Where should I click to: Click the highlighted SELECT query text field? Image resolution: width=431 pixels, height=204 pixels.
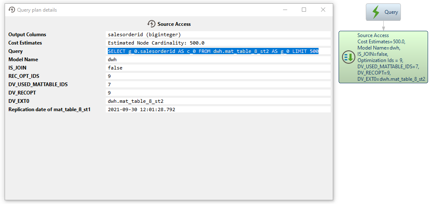pos(213,51)
